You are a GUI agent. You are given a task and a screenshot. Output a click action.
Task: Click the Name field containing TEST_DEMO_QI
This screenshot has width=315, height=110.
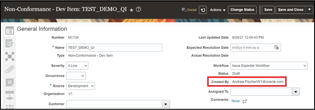pos(114,47)
